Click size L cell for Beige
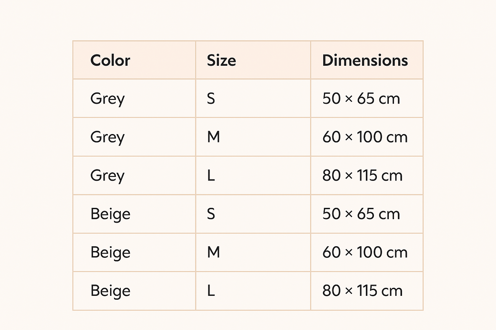The image size is (496, 330). click(x=211, y=291)
